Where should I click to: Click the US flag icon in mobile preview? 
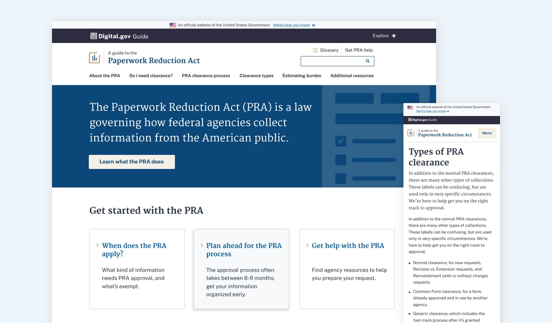[x=410, y=108]
